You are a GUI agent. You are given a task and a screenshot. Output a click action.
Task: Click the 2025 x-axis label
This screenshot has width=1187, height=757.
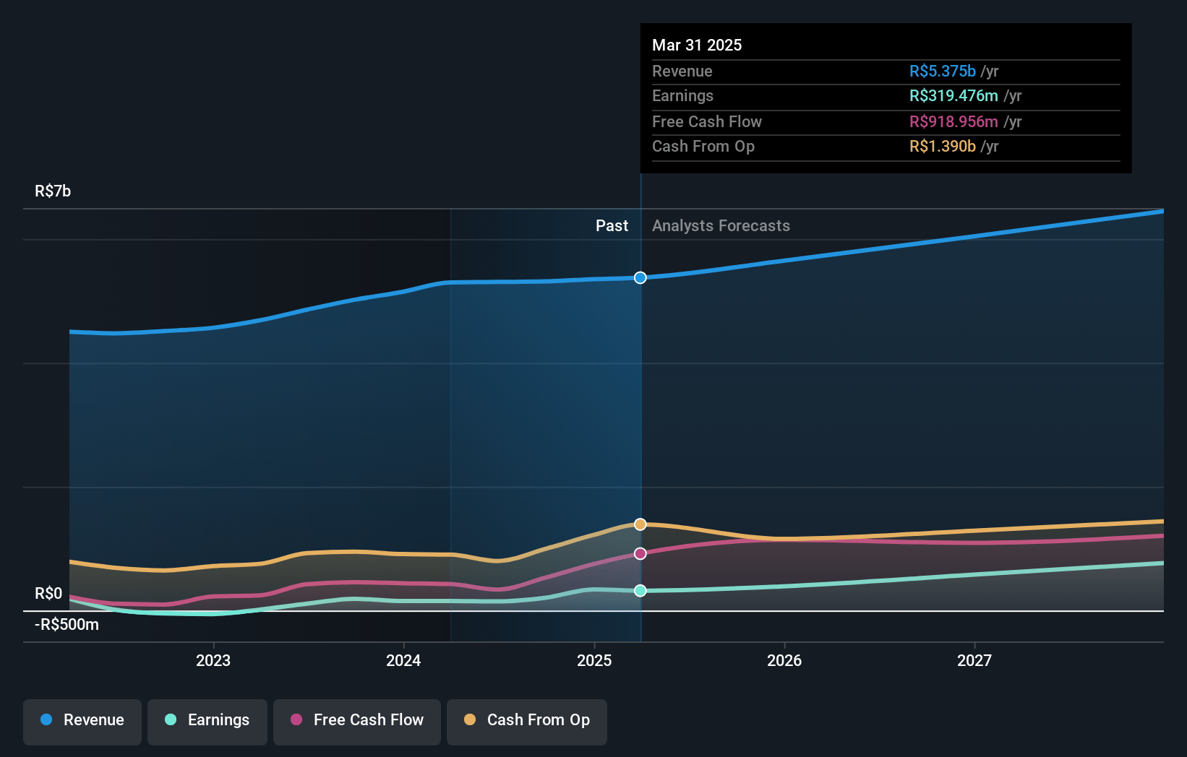click(594, 660)
